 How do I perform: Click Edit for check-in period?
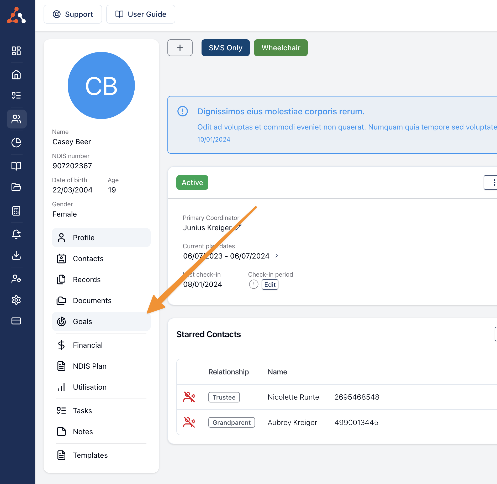point(270,284)
